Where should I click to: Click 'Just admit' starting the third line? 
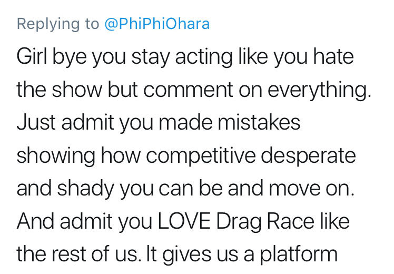[65, 122]
